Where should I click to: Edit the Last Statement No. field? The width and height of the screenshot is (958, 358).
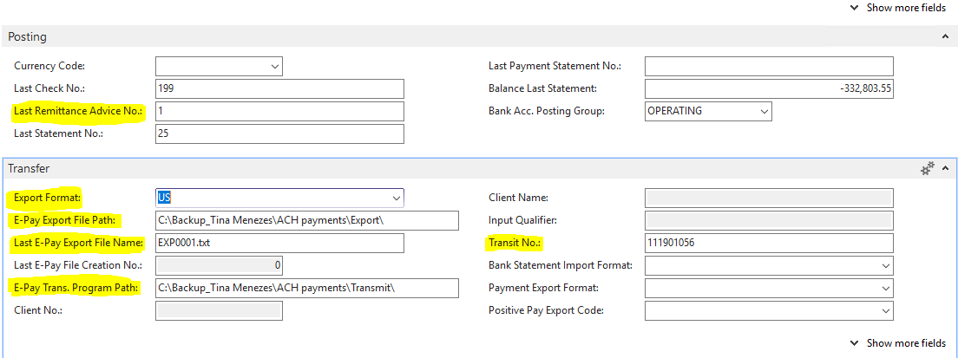point(279,133)
